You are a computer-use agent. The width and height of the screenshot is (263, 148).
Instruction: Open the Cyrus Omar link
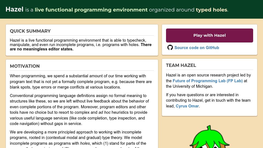187,106
